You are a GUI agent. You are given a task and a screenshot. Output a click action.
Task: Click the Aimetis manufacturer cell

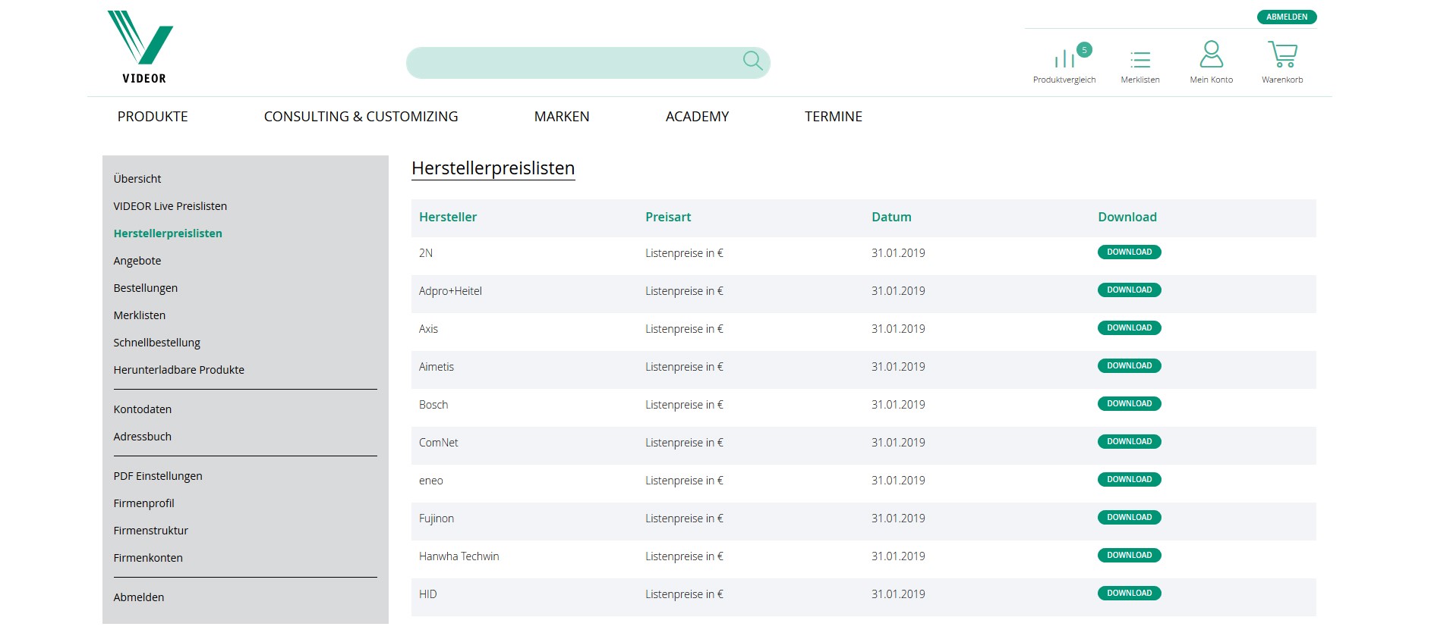point(437,367)
